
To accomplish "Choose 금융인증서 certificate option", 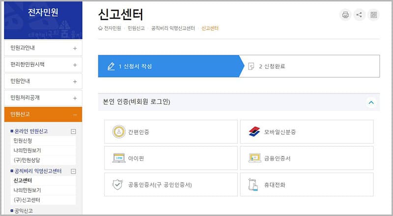I will tap(254, 158).
